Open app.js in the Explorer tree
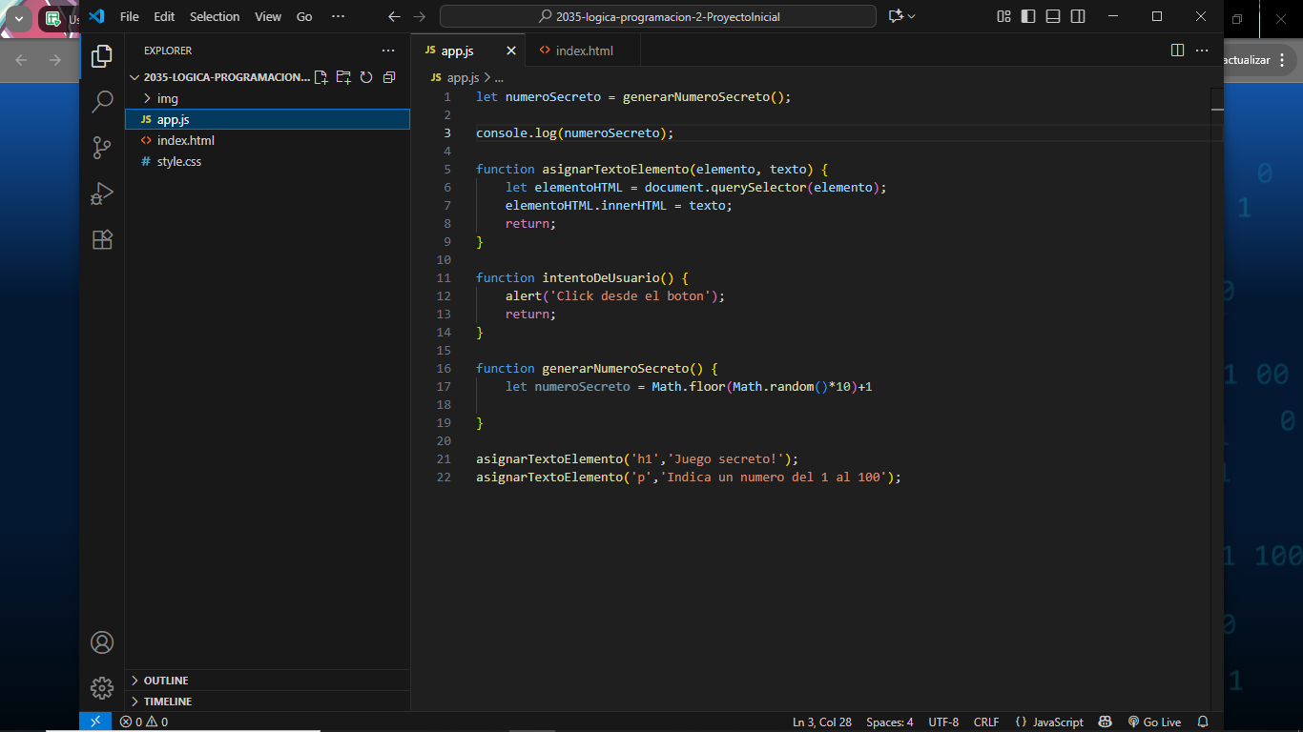Viewport: 1303px width, 732px height. pyautogui.click(x=267, y=119)
